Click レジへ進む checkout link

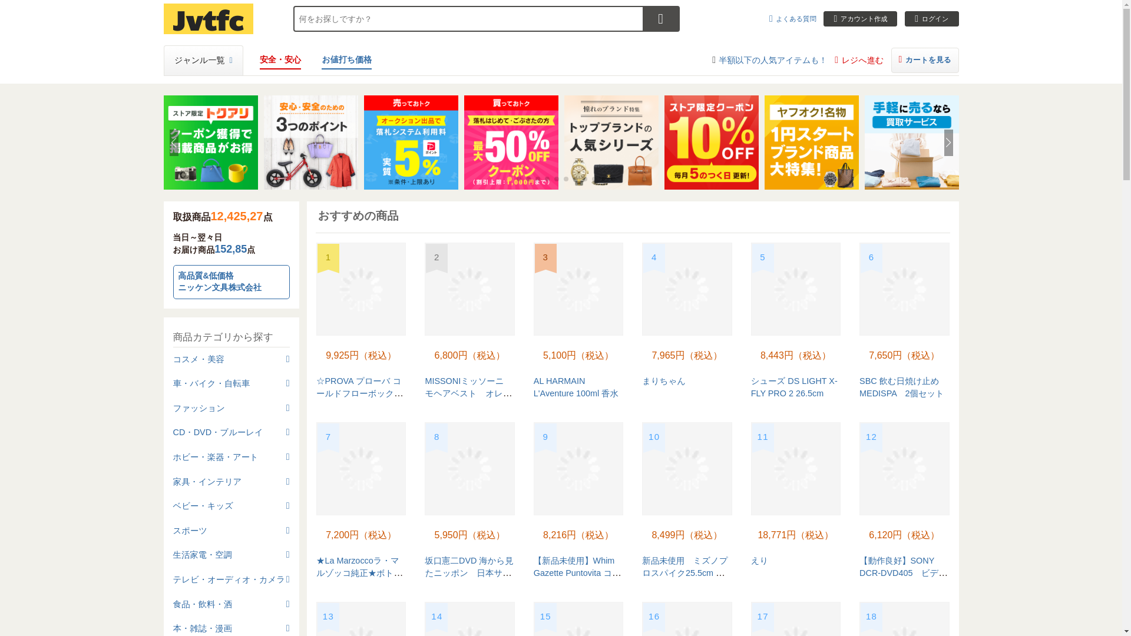pyautogui.click(x=859, y=60)
